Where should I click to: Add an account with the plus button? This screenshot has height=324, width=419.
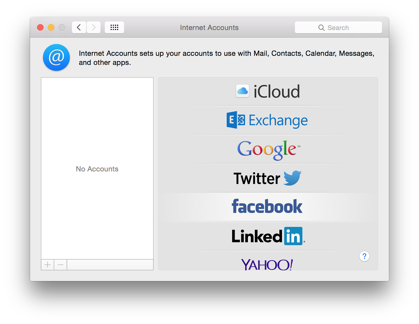(x=48, y=265)
